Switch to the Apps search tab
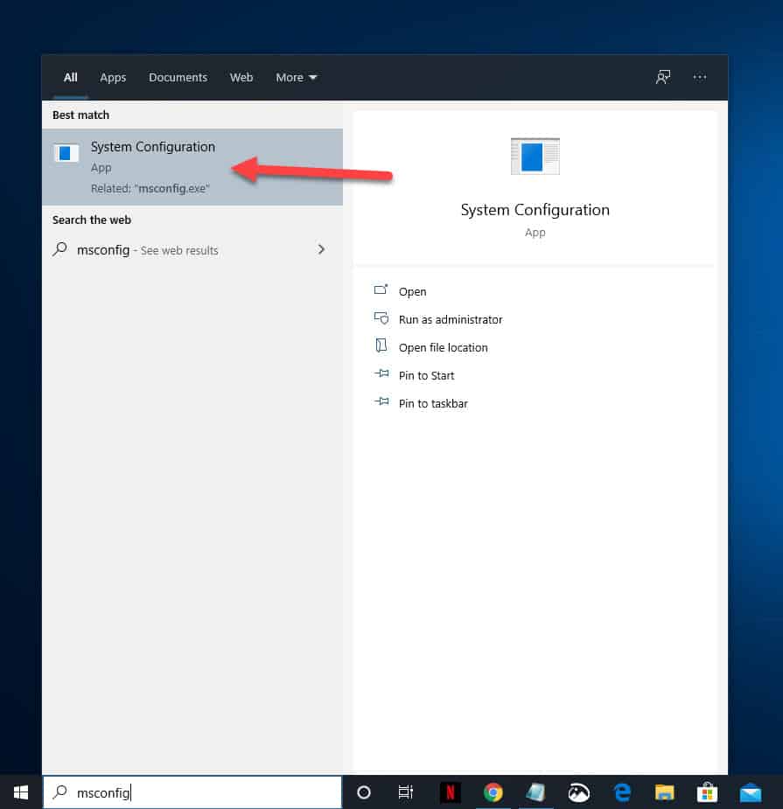 [113, 77]
